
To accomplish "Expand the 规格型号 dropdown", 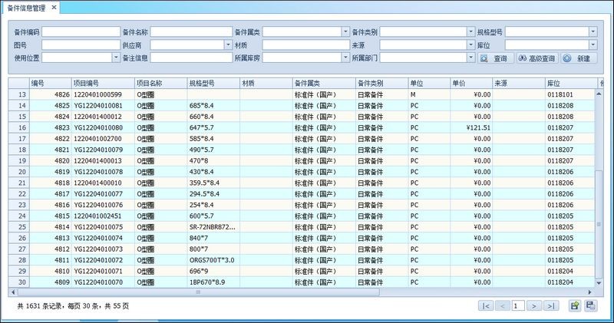I will click(593, 31).
